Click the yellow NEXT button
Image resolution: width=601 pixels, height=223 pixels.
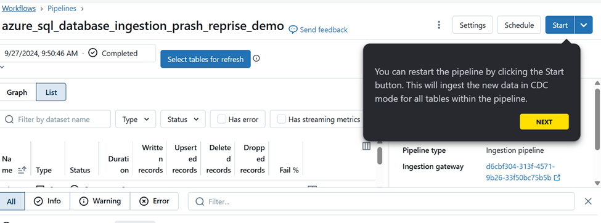[544, 122]
